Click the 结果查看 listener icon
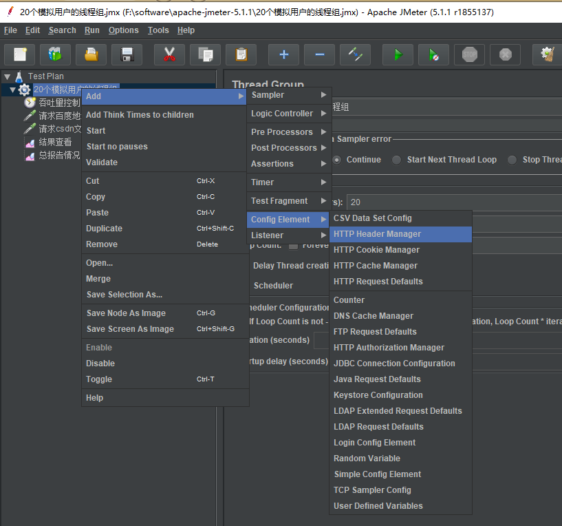 (x=30, y=143)
